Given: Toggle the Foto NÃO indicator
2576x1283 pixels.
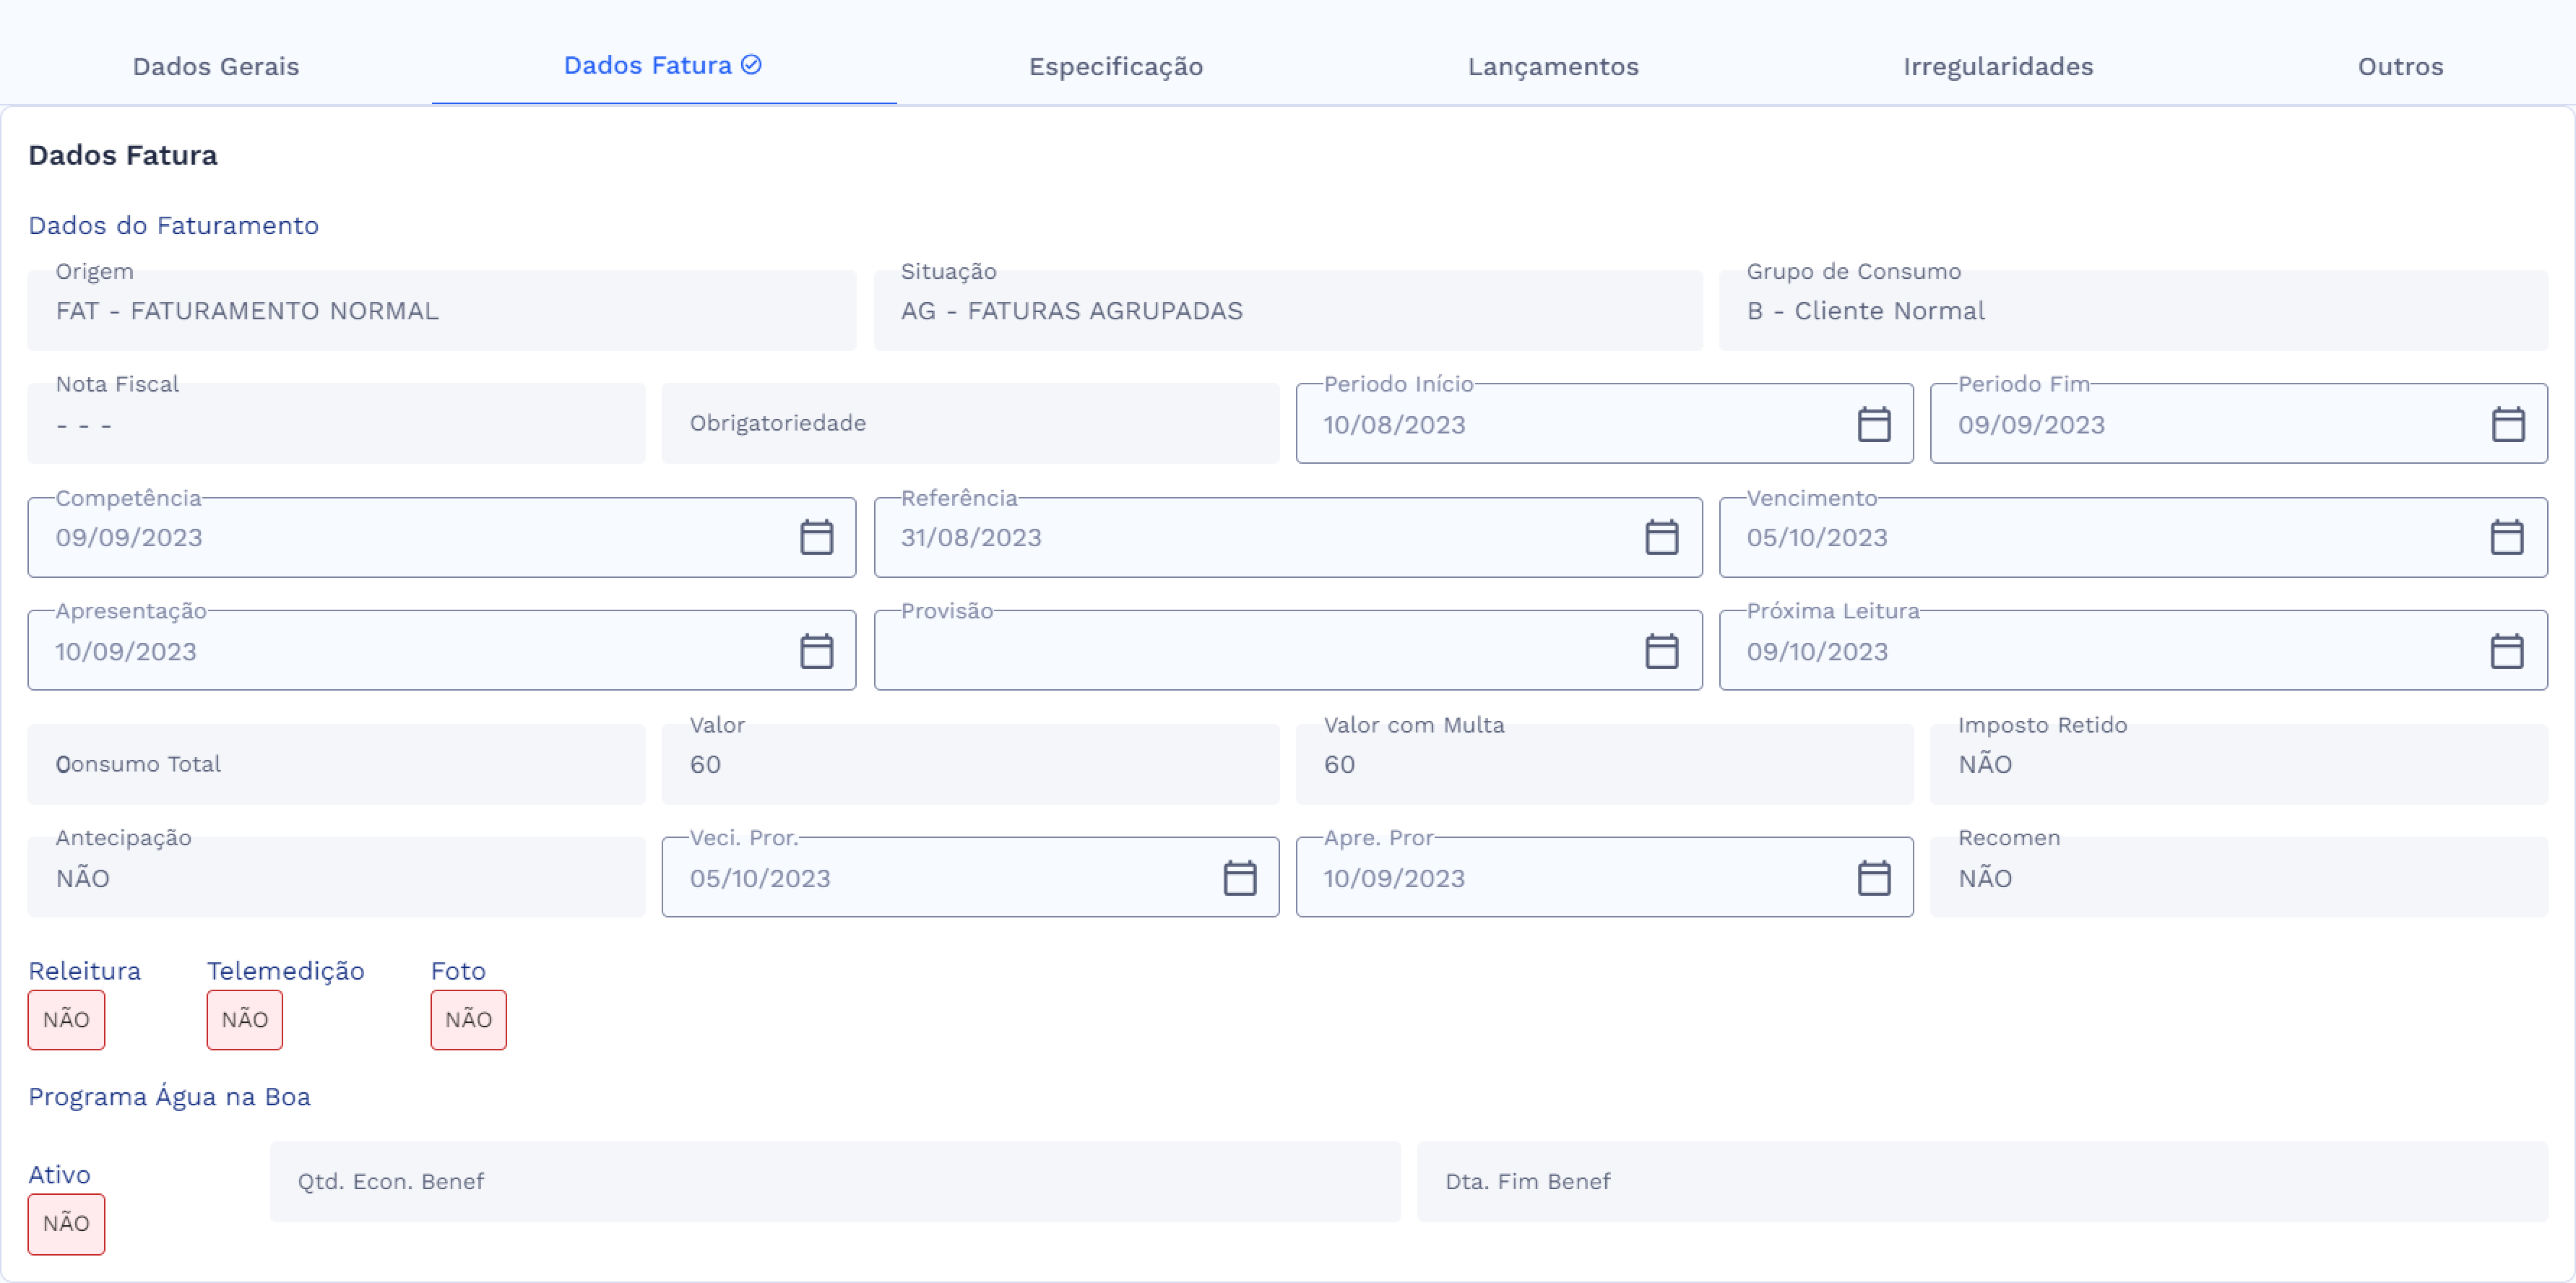Looking at the screenshot, I should click(468, 1019).
